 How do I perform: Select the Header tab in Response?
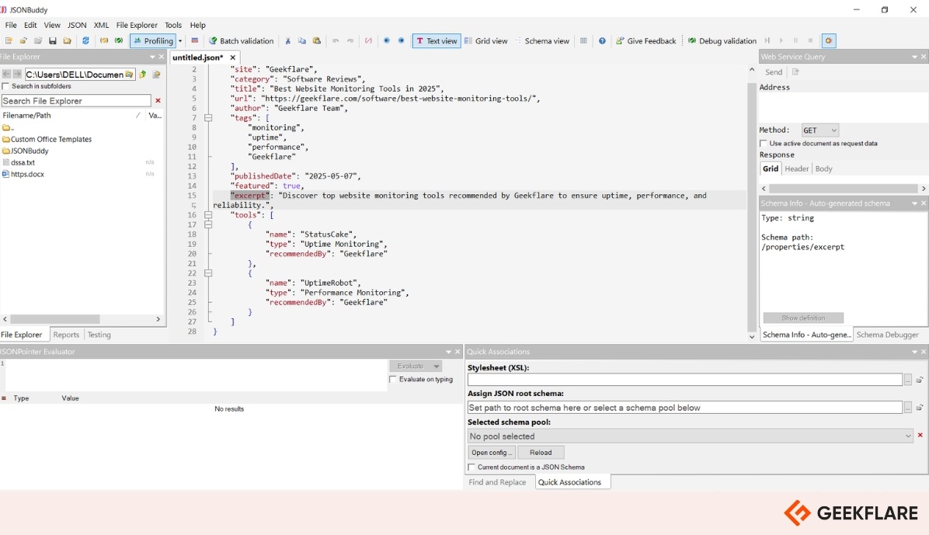(796, 168)
